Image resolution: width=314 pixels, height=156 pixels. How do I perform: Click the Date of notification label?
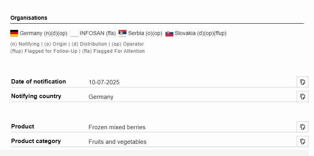click(39, 82)
